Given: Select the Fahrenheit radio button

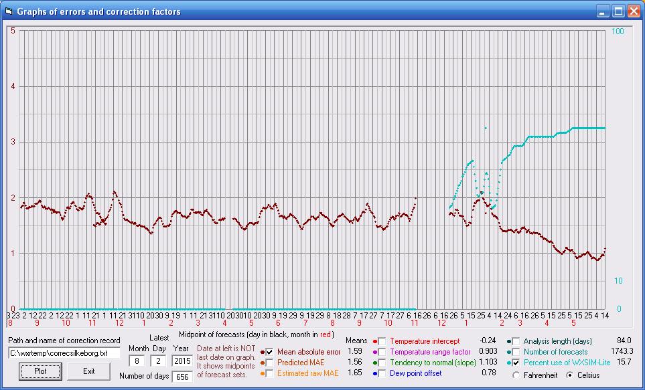Looking at the screenshot, I should tap(516, 375).
